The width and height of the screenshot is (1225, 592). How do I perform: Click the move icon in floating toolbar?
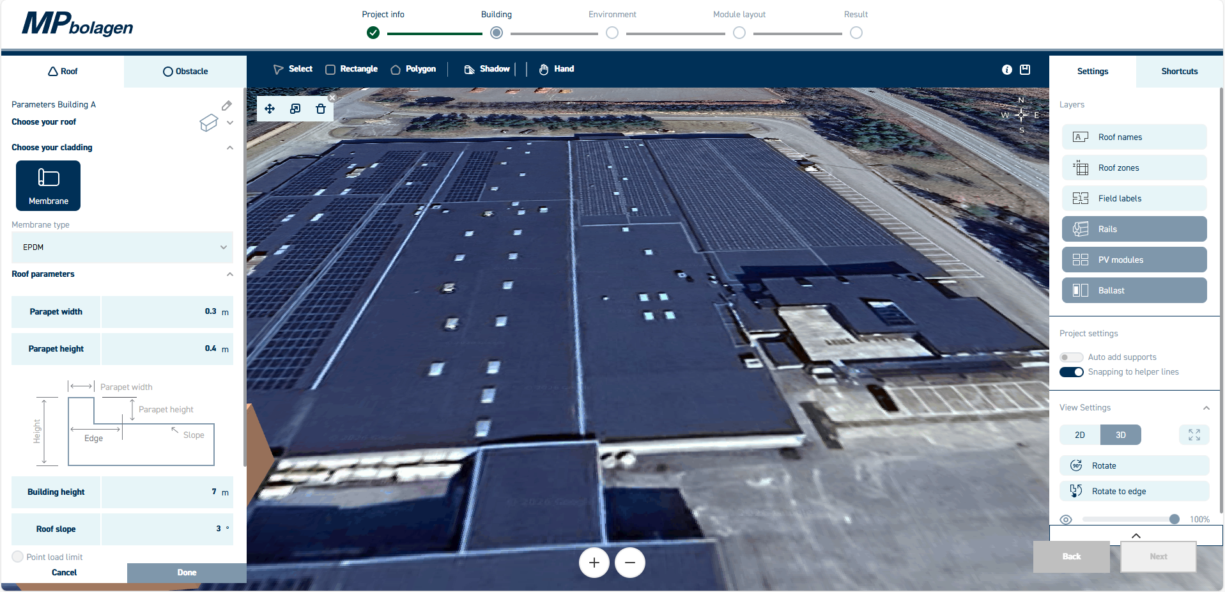pyautogui.click(x=270, y=109)
